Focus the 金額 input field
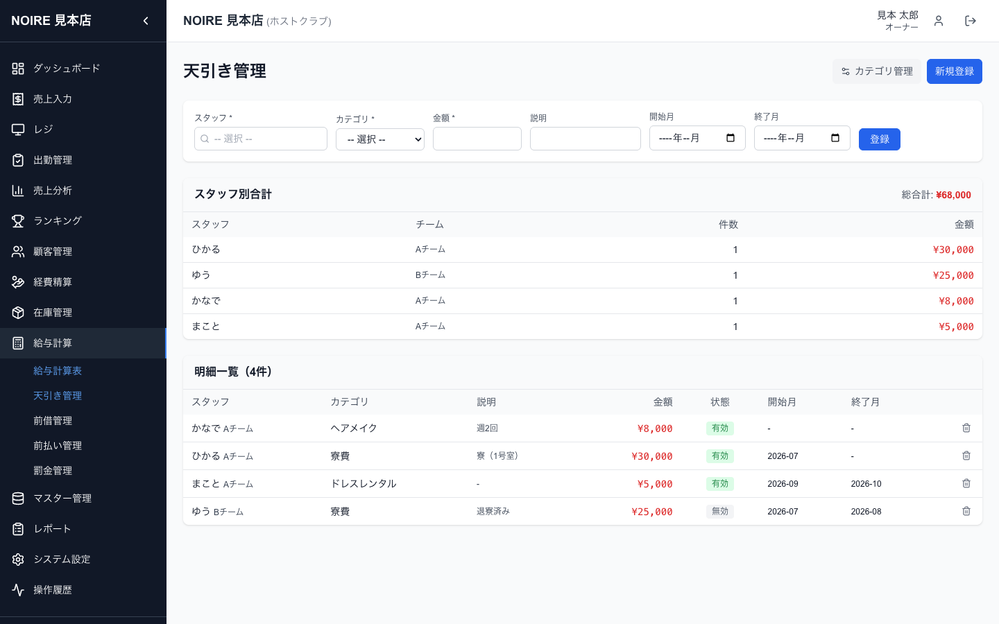This screenshot has height=624, width=999. pyautogui.click(x=477, y=139)
